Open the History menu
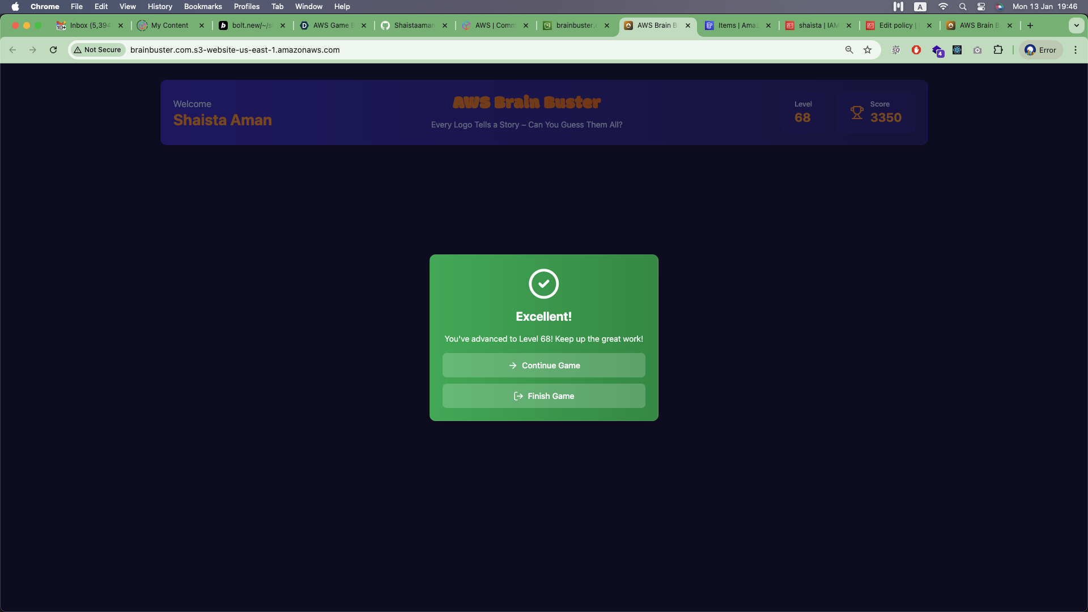 (x=160, y=7)
